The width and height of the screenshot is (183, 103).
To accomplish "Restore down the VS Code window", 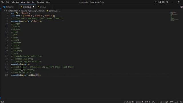I will [178, 2].
